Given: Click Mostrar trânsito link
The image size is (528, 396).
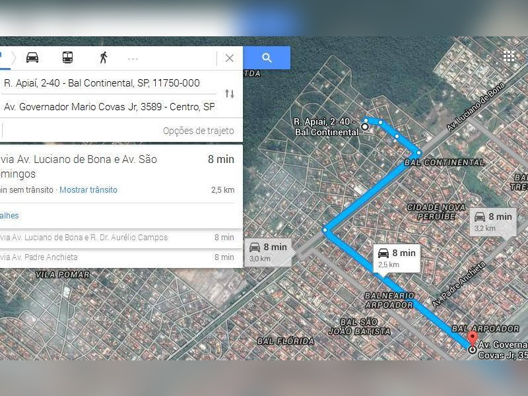Looking at the screenshot, I should click(88, 190).
